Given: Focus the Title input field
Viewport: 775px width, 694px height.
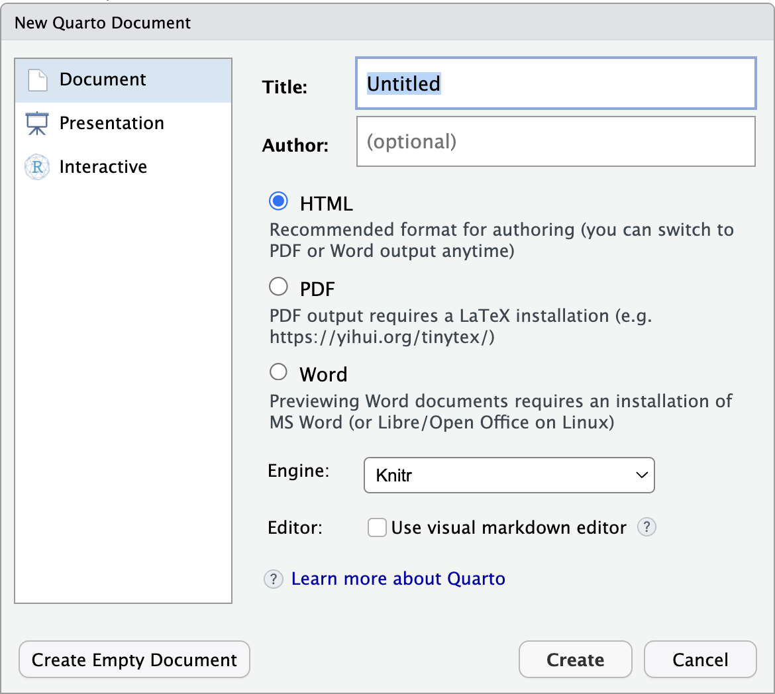Looking at the screenshot, I should point(556,83).
